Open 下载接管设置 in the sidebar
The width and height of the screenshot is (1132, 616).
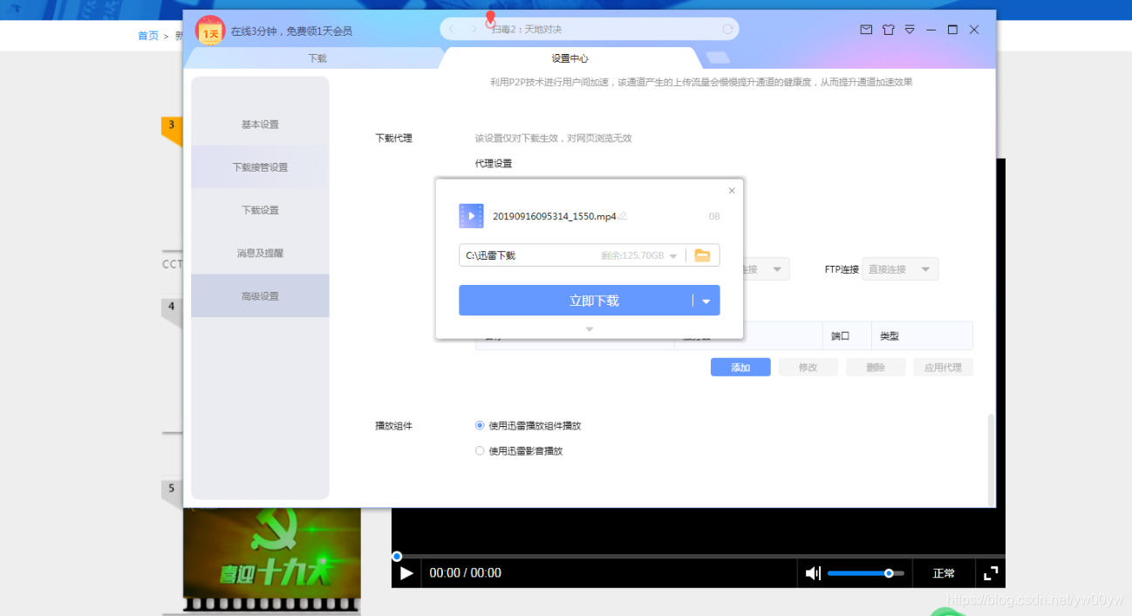[x=260, y=167]
